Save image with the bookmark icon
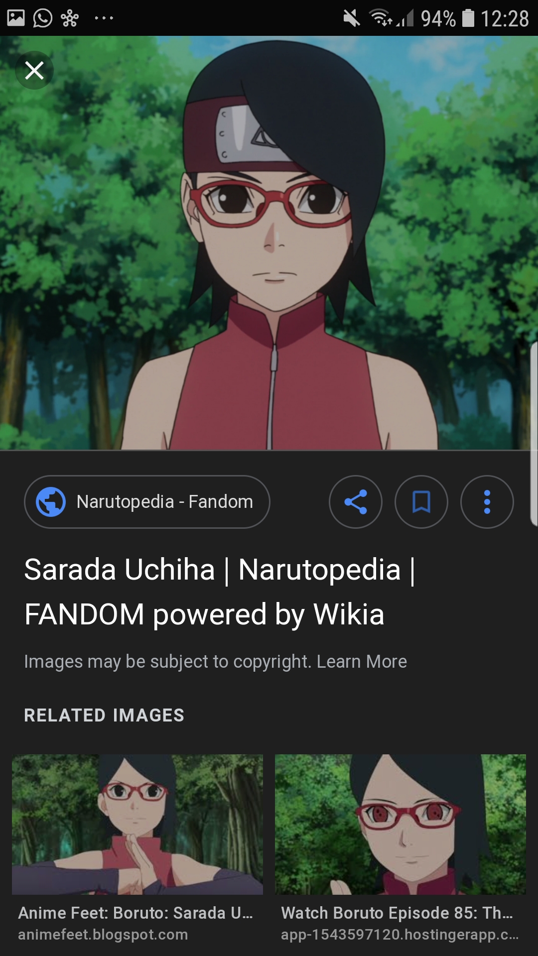The height and width of the screenshot is (956, 538). [421, 502]
